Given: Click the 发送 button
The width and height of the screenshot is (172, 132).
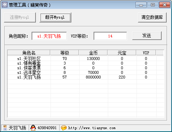Looking at the screenshot, I should (x=147, y=36).
